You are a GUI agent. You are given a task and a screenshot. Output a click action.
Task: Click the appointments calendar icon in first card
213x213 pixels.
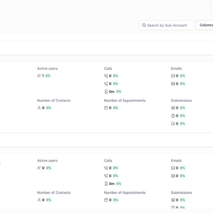click(106, 108)
